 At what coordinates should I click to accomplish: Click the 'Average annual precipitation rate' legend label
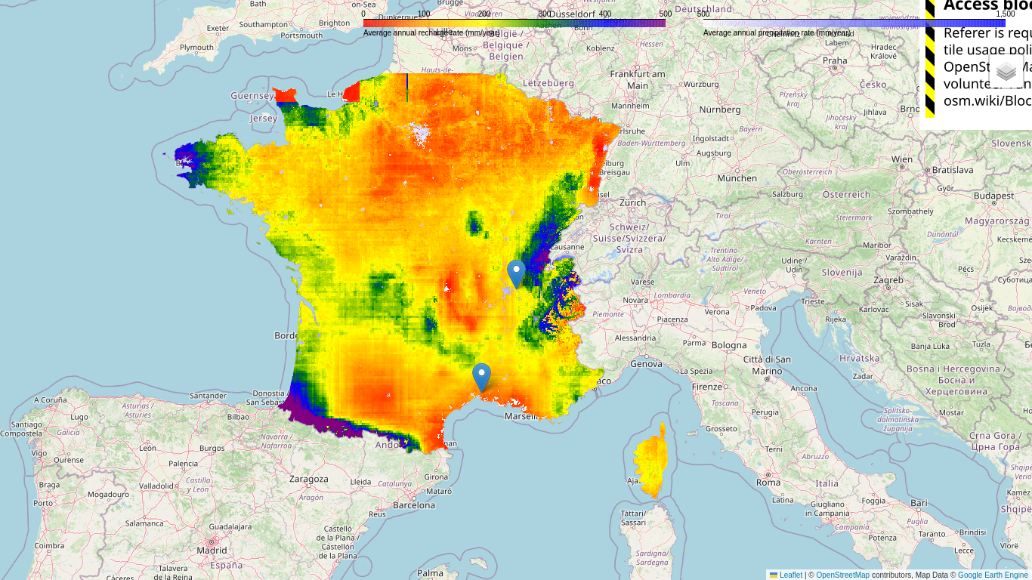coord(777,33)
